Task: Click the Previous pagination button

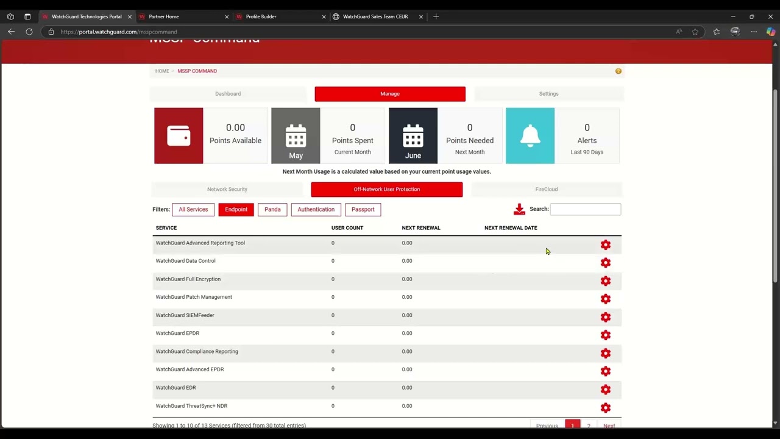Action: (547, 425)
